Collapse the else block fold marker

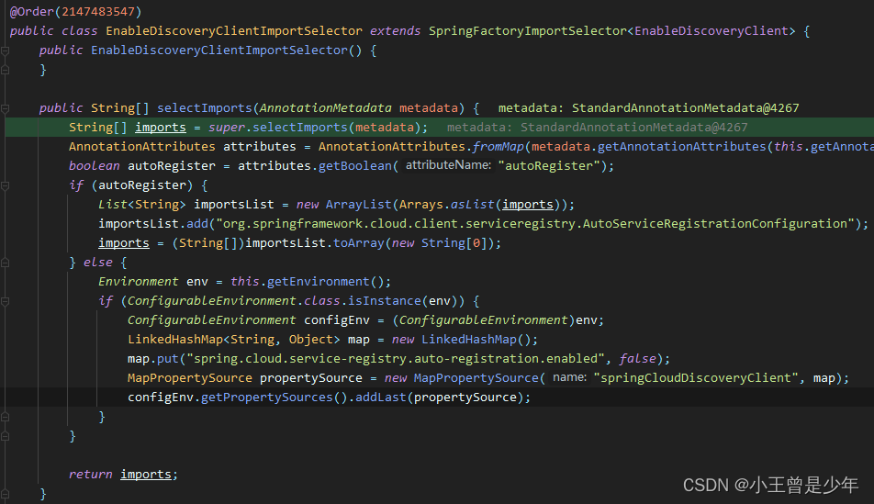tap(5, 263)
